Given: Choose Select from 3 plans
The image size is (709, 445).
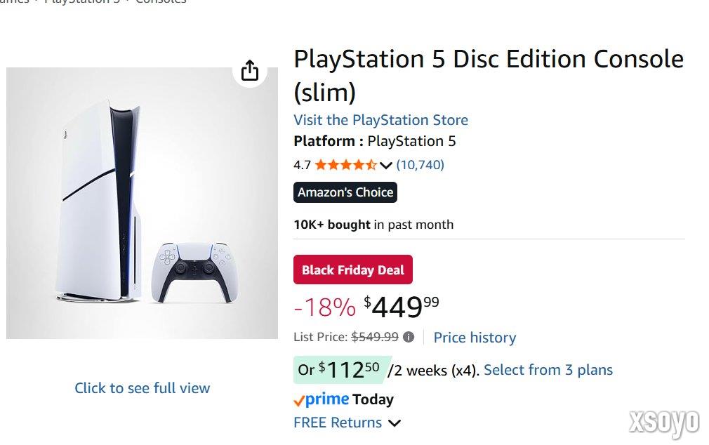Looking at the screenshot, I should [x=548, y=370].
